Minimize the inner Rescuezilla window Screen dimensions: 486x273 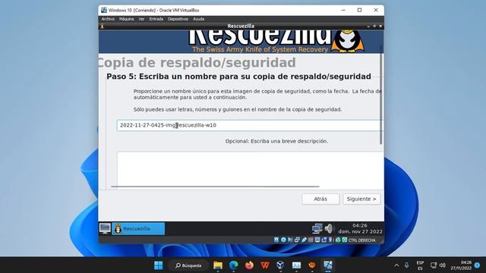point(368,27)
